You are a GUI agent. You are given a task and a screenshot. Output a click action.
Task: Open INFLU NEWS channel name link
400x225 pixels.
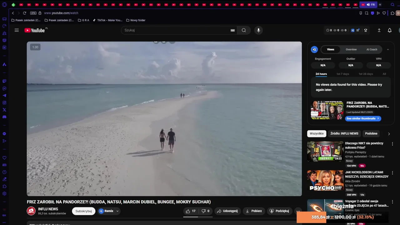click(x=48, y=209)
